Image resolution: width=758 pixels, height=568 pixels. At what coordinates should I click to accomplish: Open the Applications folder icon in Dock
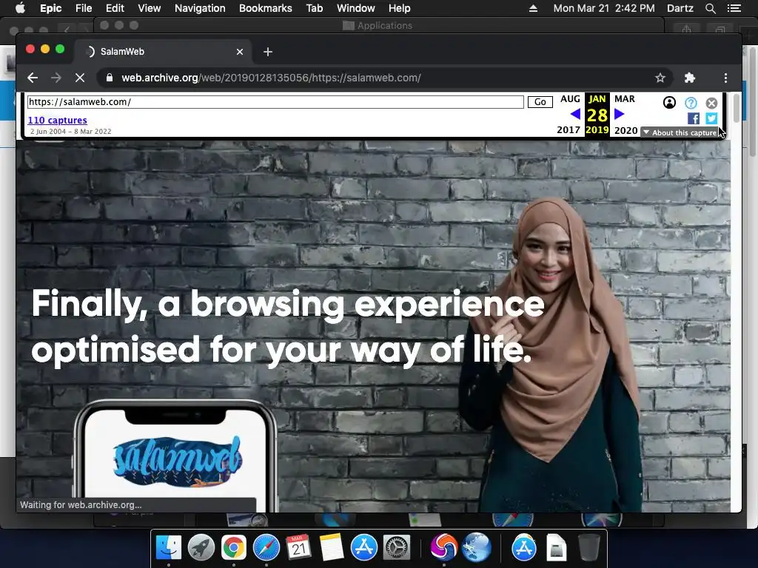pos(523,548)
